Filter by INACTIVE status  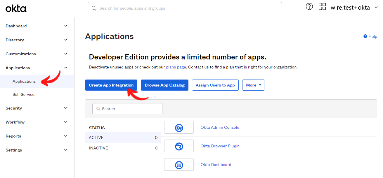[98, 148]
